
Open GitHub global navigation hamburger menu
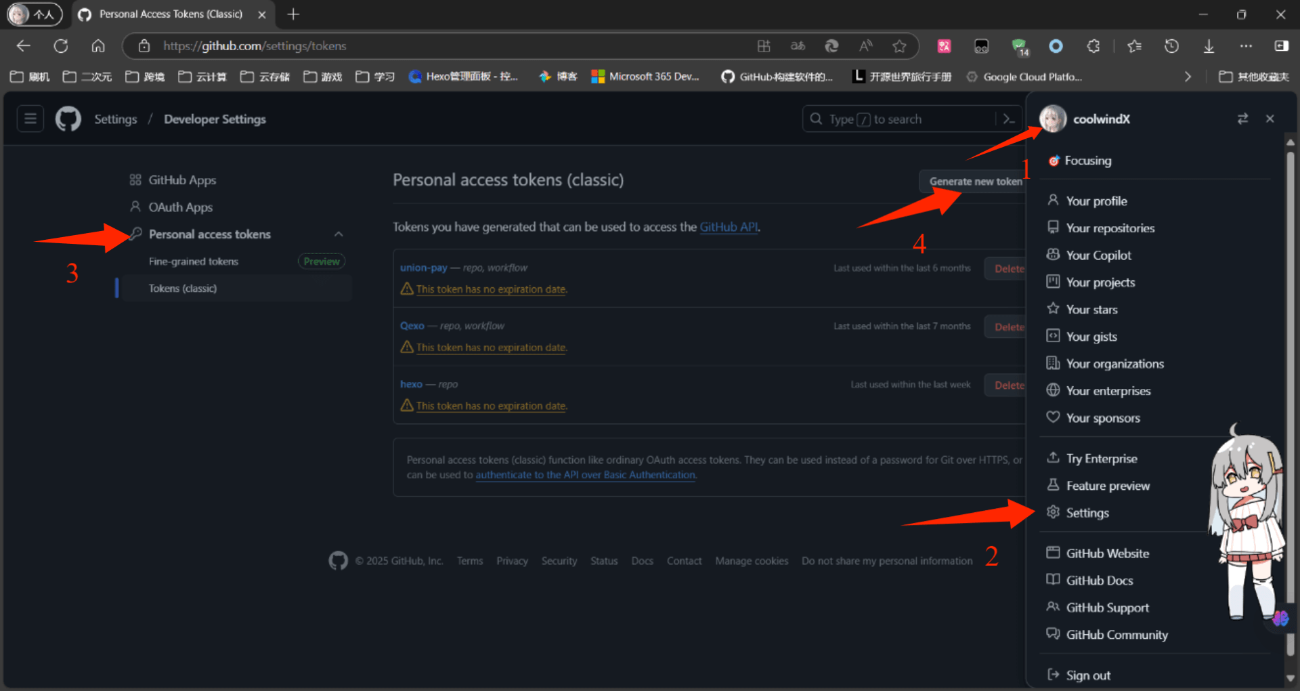pos(30,119)
